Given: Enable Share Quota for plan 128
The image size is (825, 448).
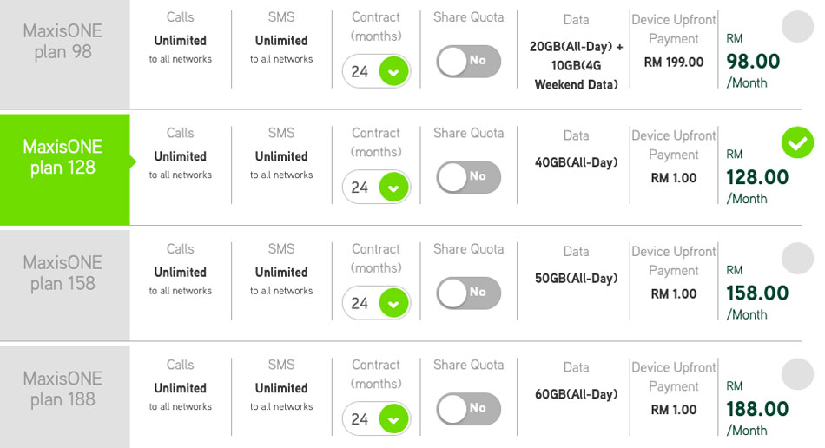Looking at the screenshot, I should tap(468, 176).
